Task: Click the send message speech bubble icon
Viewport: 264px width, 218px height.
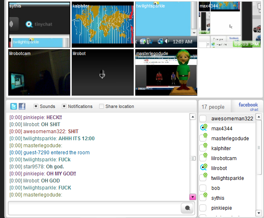Action: click(x=187, y=208)
